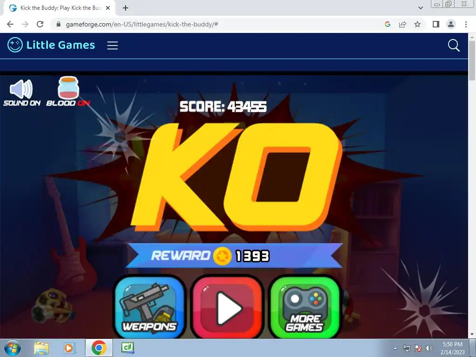
Task: Open the clock showing 5:50 PM
Action: [452, 348]
